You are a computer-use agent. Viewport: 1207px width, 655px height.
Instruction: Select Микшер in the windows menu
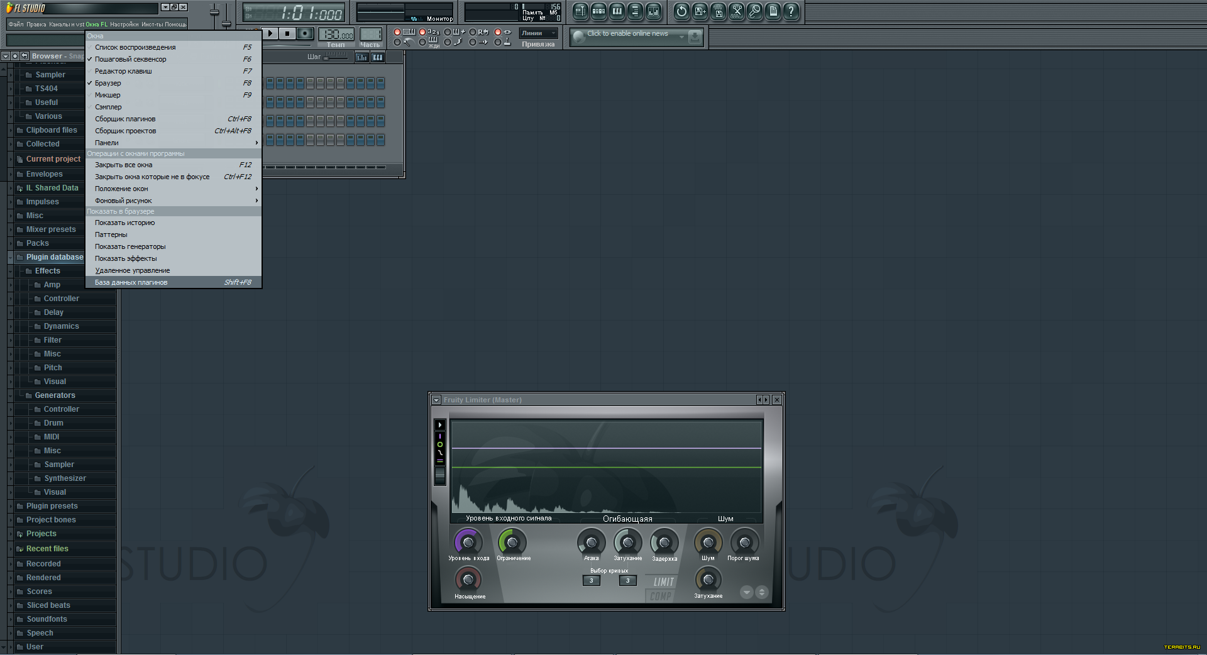tap(107, 95)
